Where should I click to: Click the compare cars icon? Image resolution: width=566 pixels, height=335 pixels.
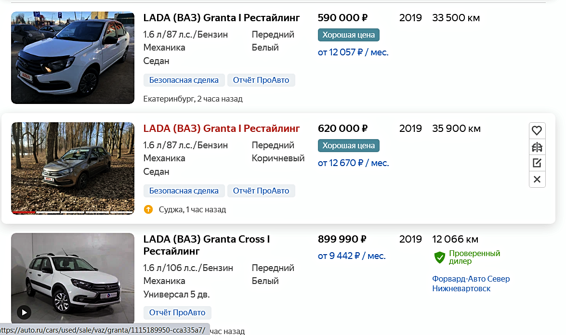(537, 147)
